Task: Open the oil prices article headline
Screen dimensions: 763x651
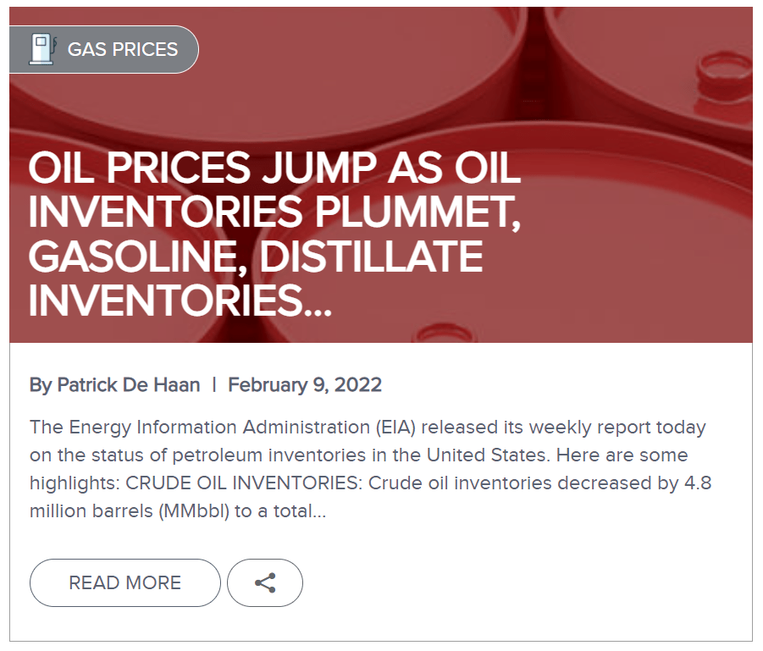Action: click(x=274, y=235)
